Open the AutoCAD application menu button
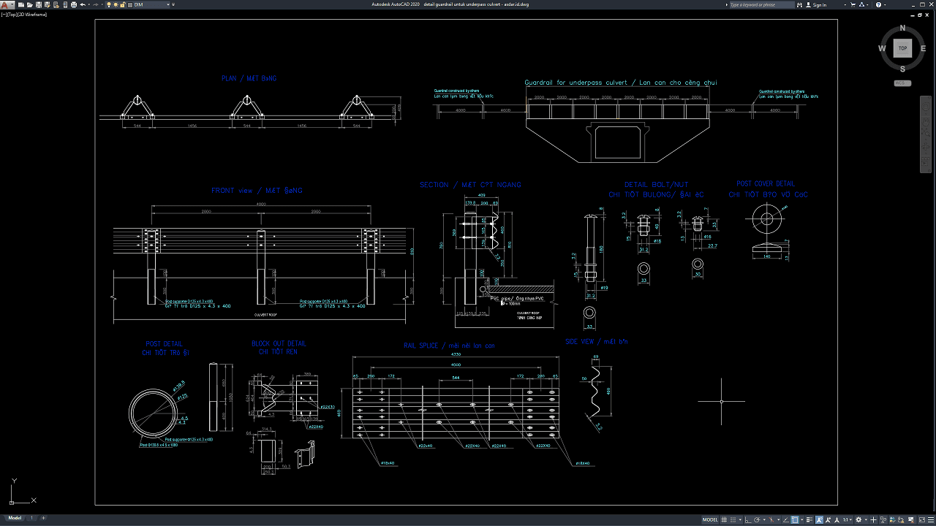 click(7, 4)
